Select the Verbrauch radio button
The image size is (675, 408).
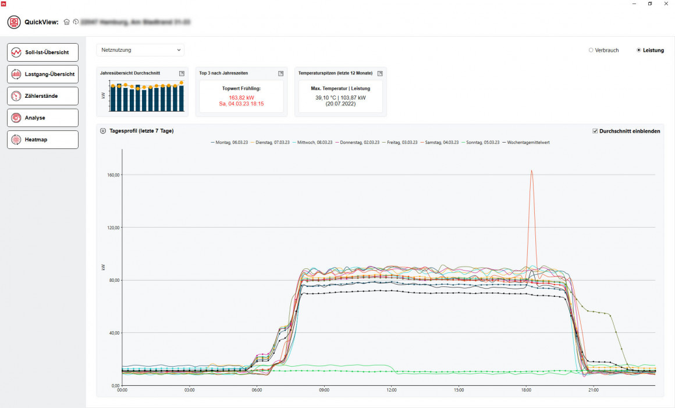pyautogui.click(x=591, y=50)
